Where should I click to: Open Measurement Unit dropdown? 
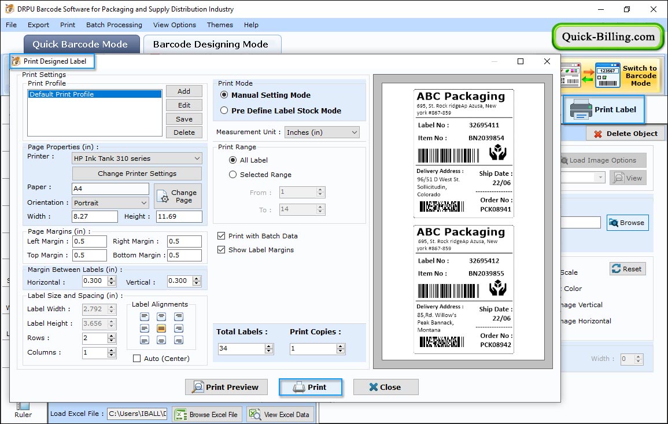pos(322,132)
